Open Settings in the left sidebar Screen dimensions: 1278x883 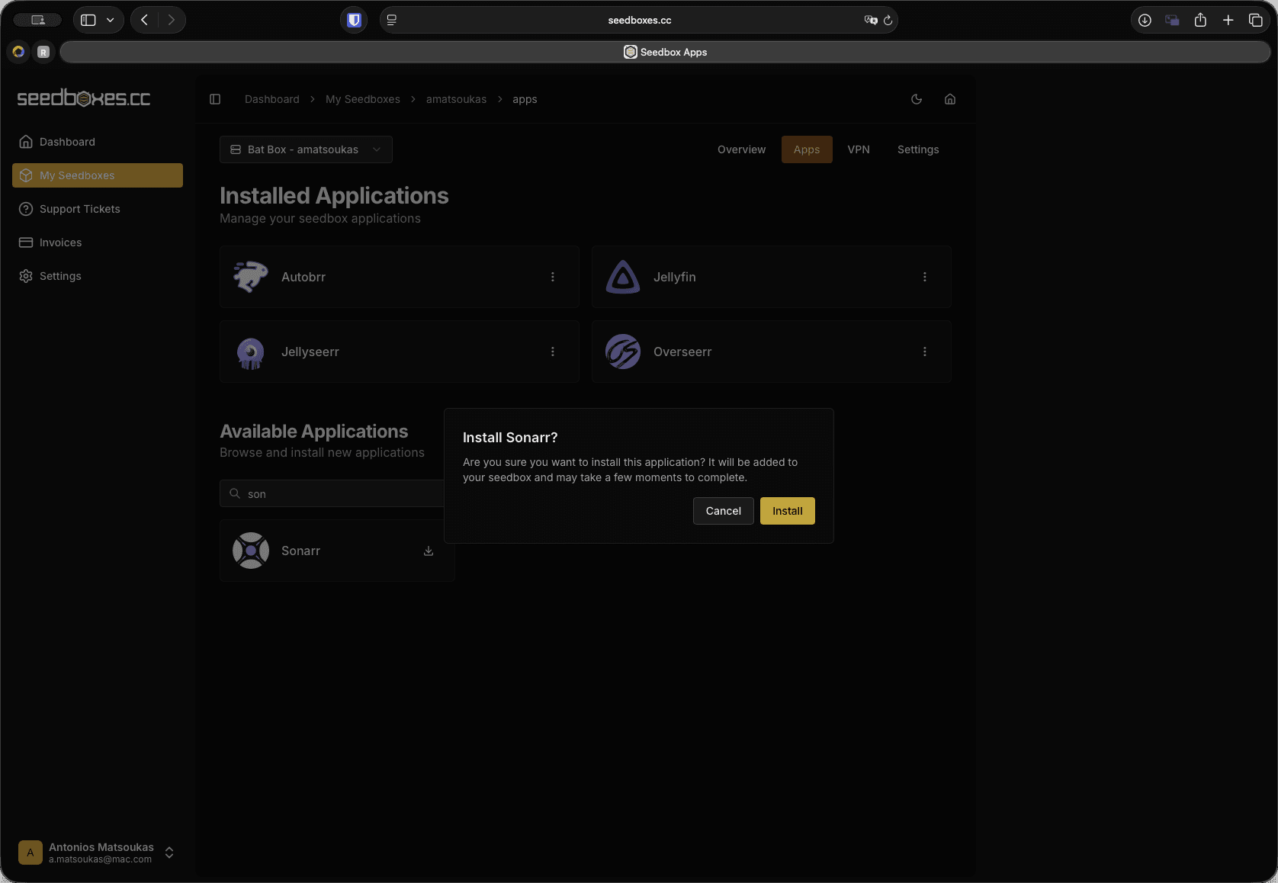coord(98,276)
